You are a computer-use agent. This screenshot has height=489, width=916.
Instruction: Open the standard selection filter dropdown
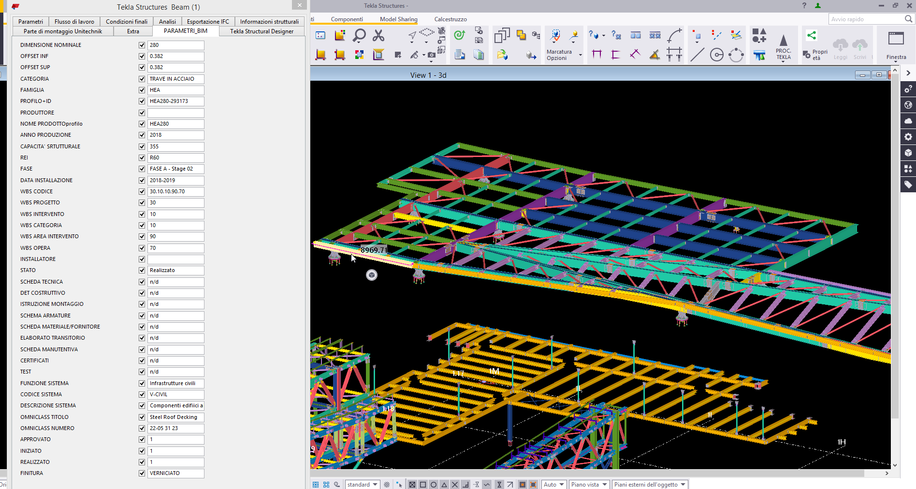point(363,484)
